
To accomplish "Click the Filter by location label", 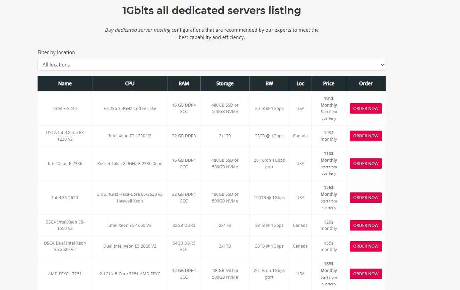I will point(56,52).
